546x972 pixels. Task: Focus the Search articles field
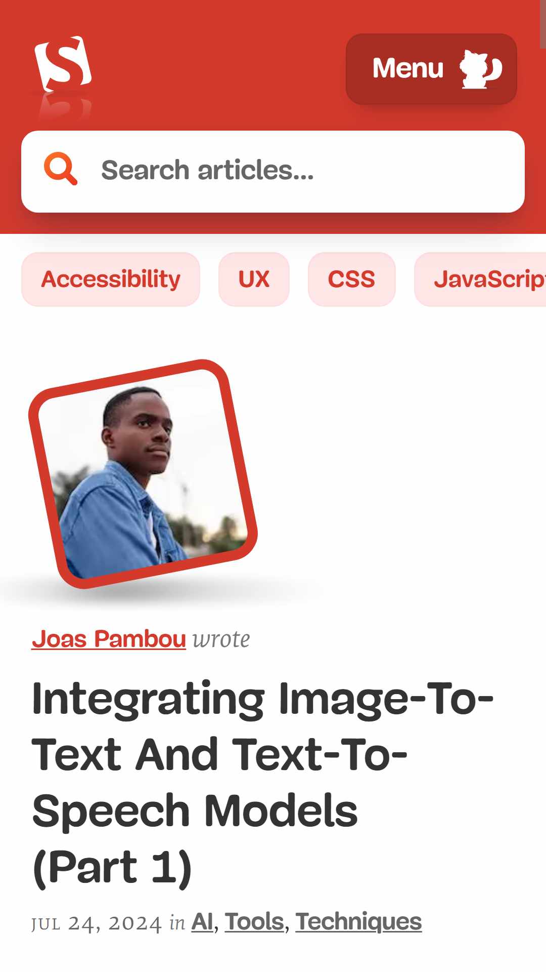pyautogui.click(x=273, y=172)
